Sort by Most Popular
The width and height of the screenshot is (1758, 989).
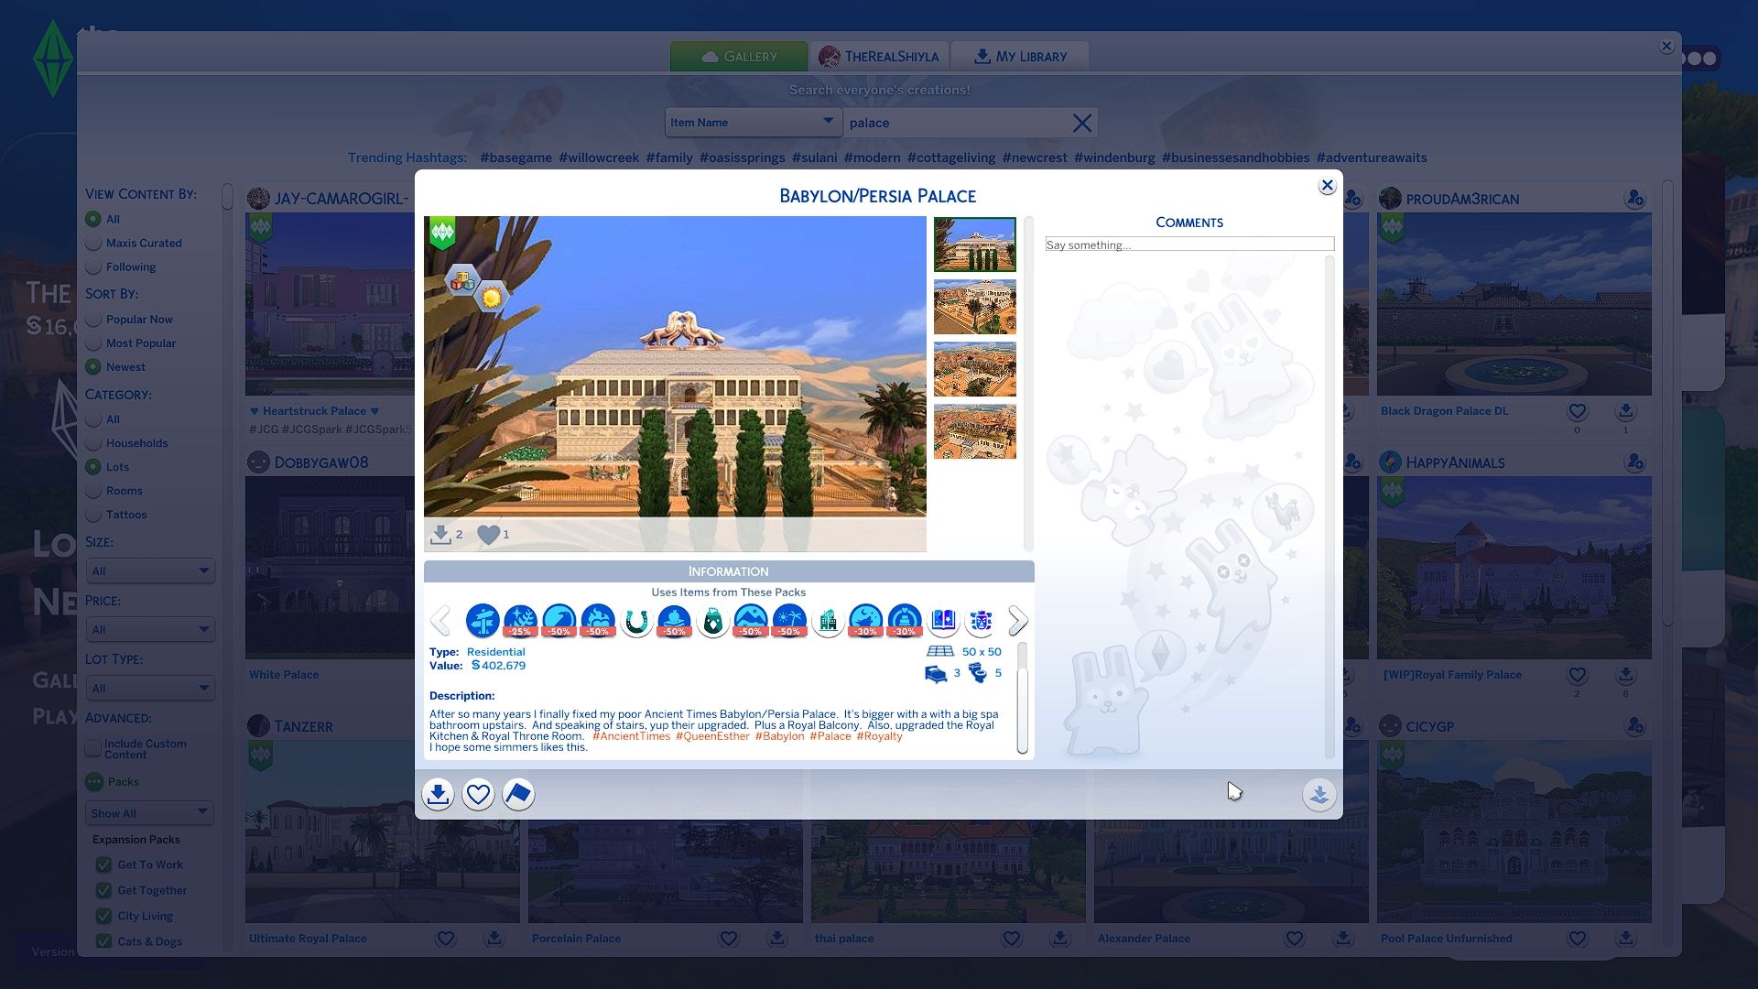pyautogui.click(x=93, y=342)
